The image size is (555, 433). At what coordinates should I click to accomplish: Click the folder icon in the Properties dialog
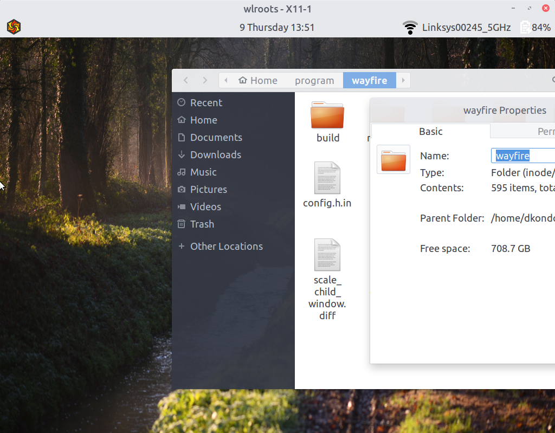coord(393,159)
